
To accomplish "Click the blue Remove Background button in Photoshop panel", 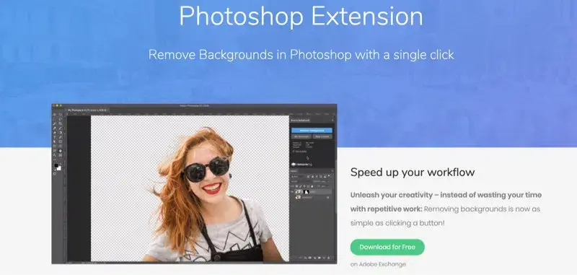I will coord(312,131).
